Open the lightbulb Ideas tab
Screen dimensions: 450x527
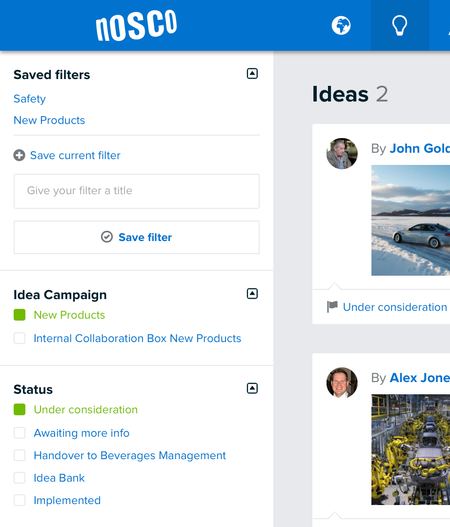(400, 25)
